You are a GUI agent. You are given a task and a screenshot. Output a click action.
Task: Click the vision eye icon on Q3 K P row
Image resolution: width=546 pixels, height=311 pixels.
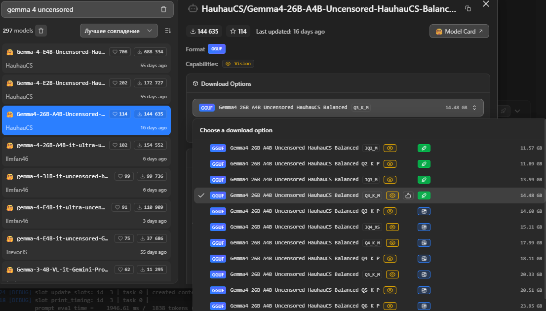click(390, 211)
